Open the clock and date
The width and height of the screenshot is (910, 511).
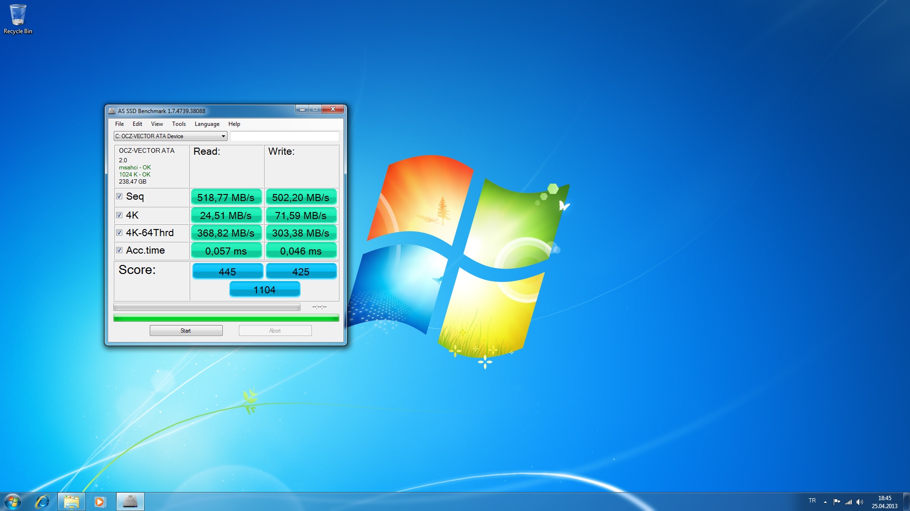point(884,502)
